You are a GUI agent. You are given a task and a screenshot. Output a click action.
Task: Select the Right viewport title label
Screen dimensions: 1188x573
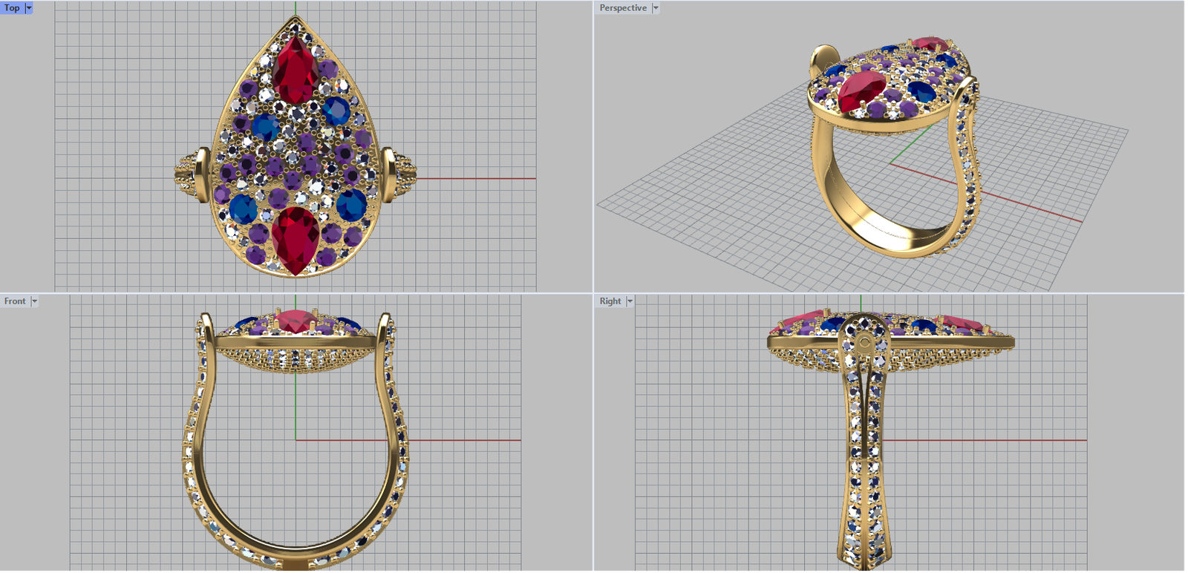pyautogui.click(x=610, y=301)
